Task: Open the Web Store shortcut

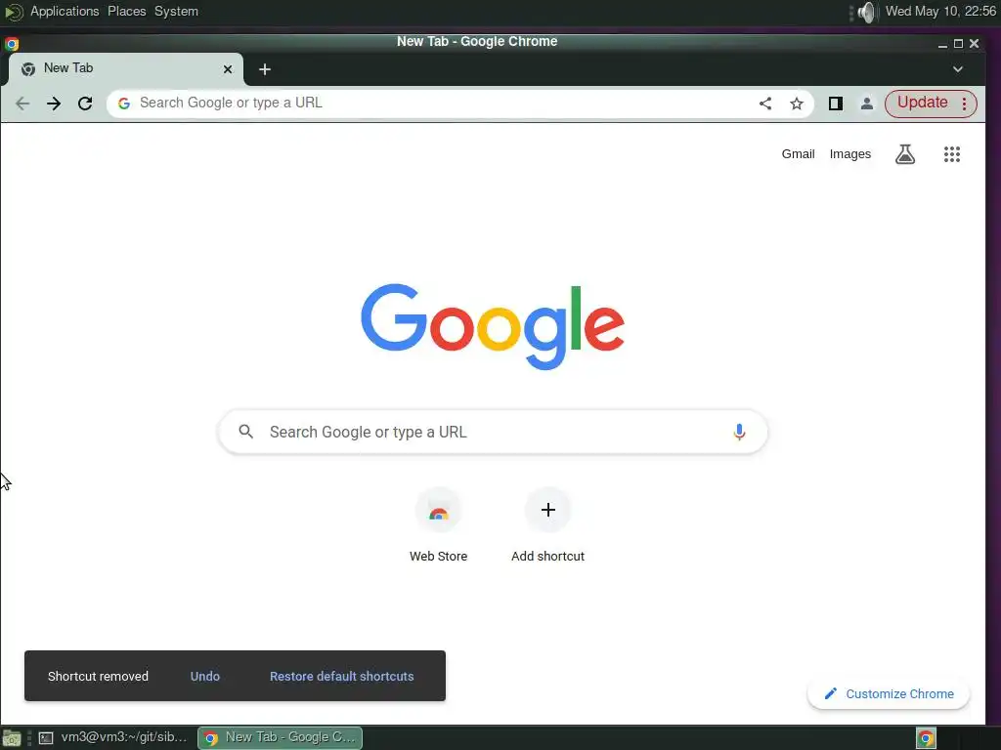Action: click(x=438, y=524)
